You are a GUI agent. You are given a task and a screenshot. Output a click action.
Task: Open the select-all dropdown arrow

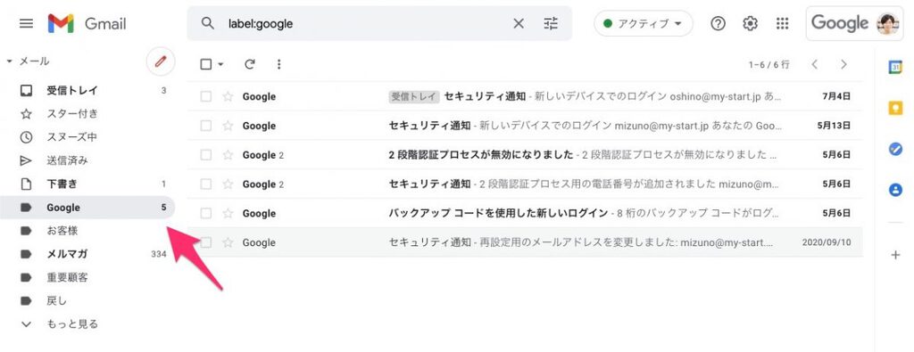click(x=221, y=64)
